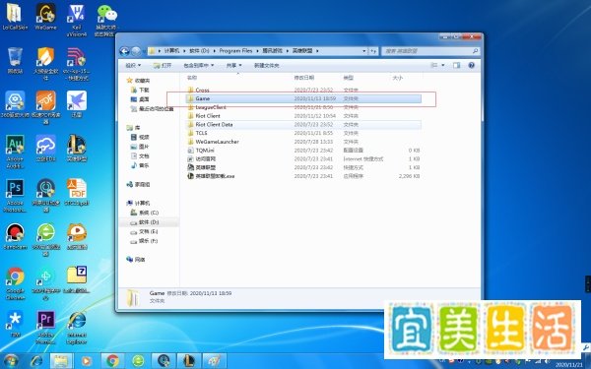The height and width of the screenshot is (369, 591).
Task: Open 最近访问的位置 in navigation pane
Action: click(156, 108)
